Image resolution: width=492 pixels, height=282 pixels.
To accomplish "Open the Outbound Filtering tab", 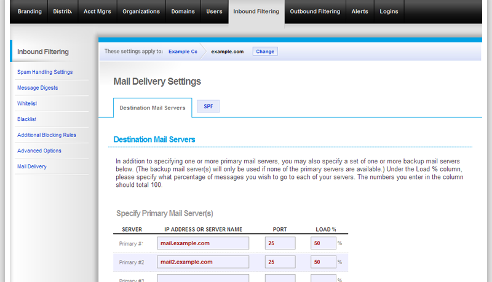I will 315,12.
